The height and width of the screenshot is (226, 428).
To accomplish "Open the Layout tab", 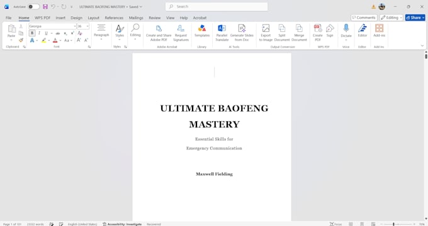I will pos(93,18).
